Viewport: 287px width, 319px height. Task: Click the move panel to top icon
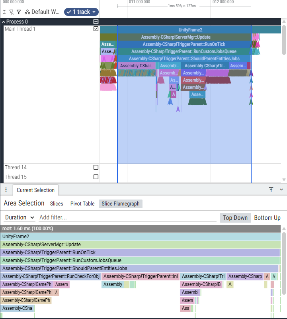[271, 190]
